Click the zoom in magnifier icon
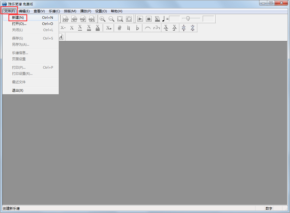The height and width of the screenshot is (213, 290). pyautogui.click(x=102, y=19)
